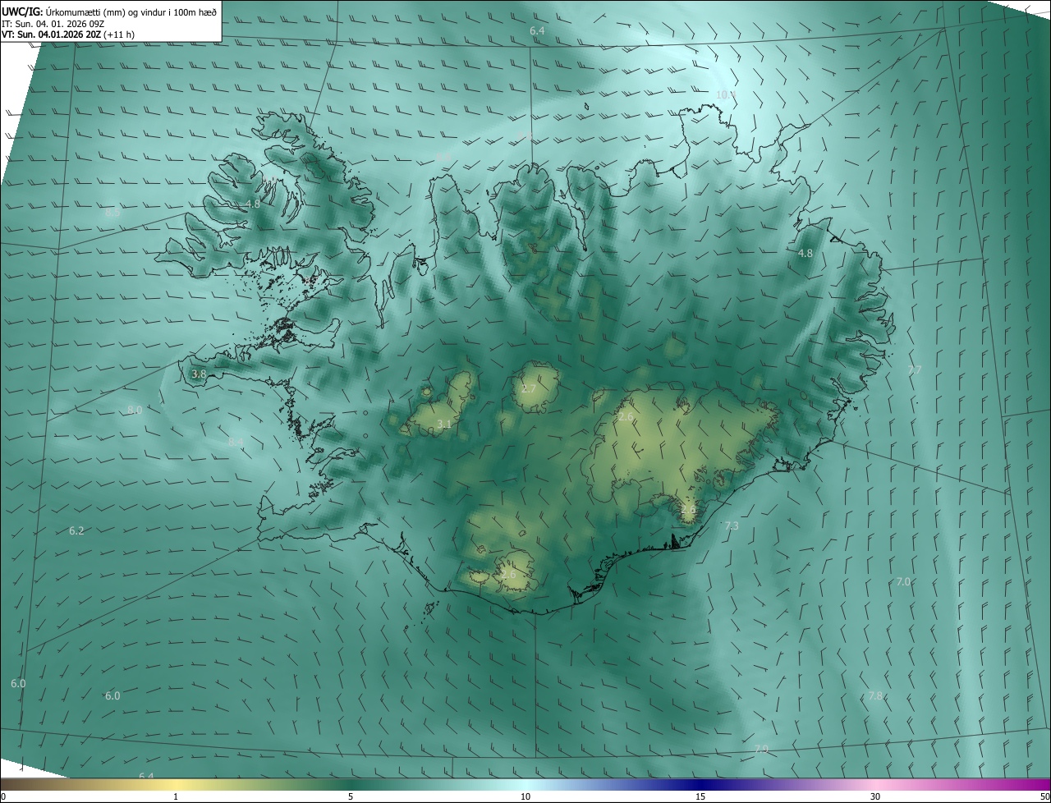Click the 7.3 value label on the map
The height and width of the screenshot is (803, 1051).
(x=732, y=525)
